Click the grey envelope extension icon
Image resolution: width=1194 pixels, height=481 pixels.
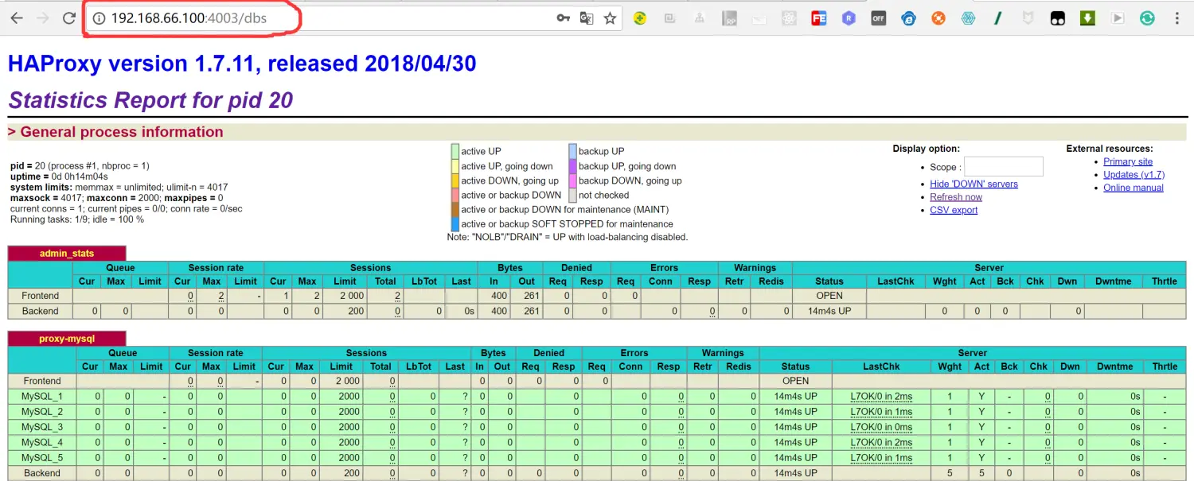point(759,18)
